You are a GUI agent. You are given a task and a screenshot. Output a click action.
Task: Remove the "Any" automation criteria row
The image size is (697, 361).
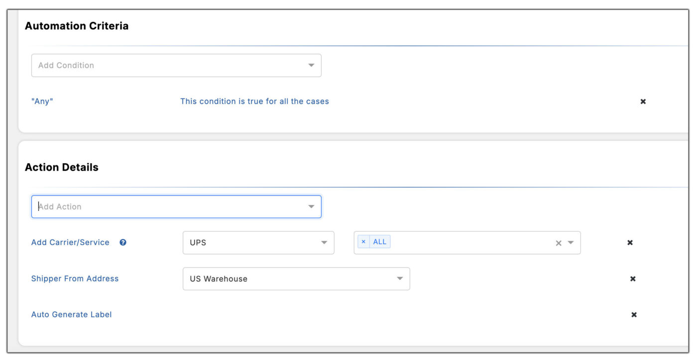(643, 101)
